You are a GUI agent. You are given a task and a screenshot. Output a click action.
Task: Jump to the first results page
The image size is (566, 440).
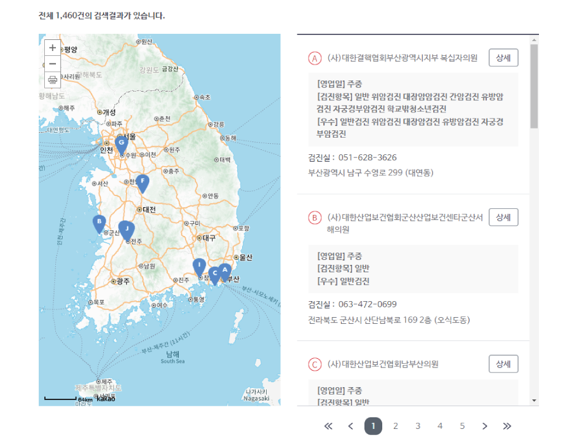point(328,425)
